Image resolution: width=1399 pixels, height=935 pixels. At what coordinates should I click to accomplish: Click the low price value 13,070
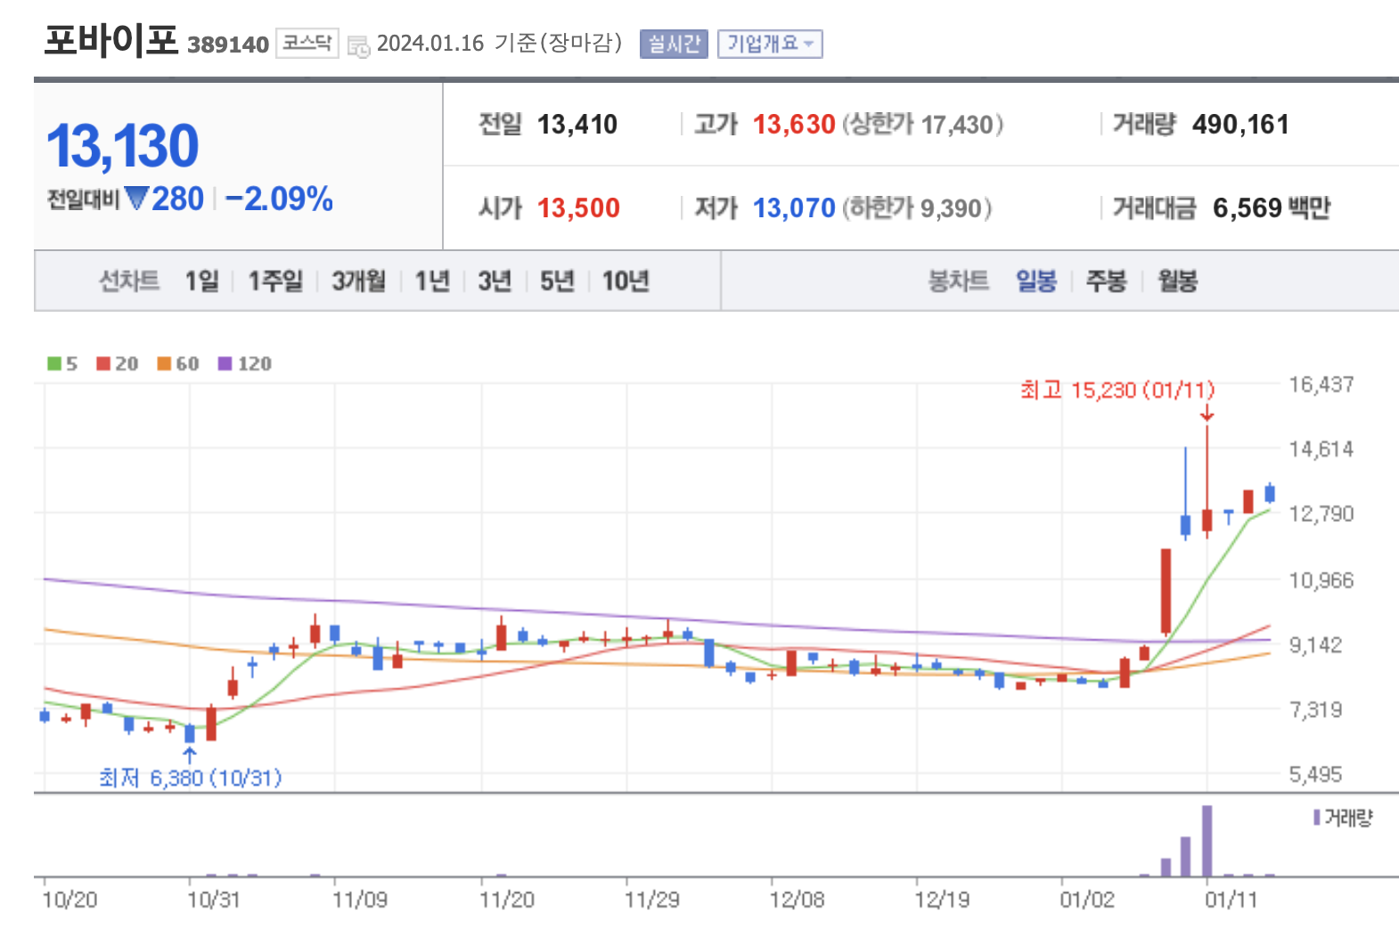point(794,208)
